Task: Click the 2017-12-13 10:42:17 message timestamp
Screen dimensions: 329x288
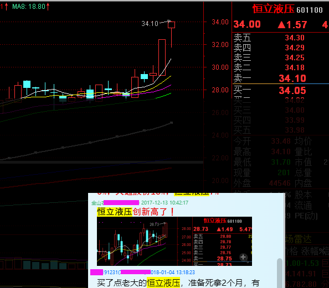Action: pyautogui.click(x=164, y=202)
